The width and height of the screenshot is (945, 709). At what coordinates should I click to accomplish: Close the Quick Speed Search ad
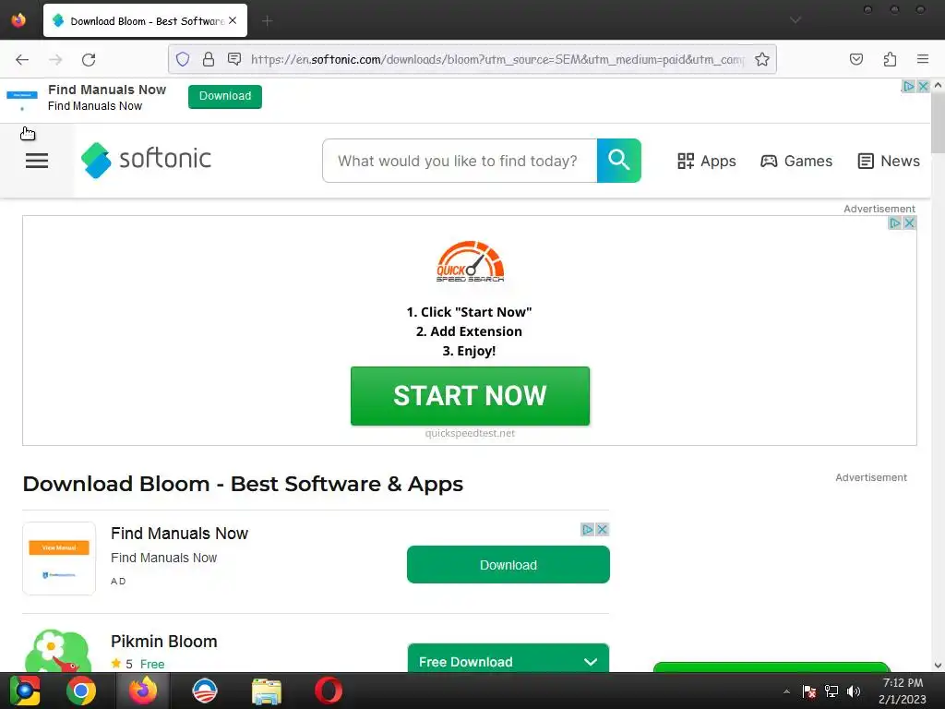(909, 223)
